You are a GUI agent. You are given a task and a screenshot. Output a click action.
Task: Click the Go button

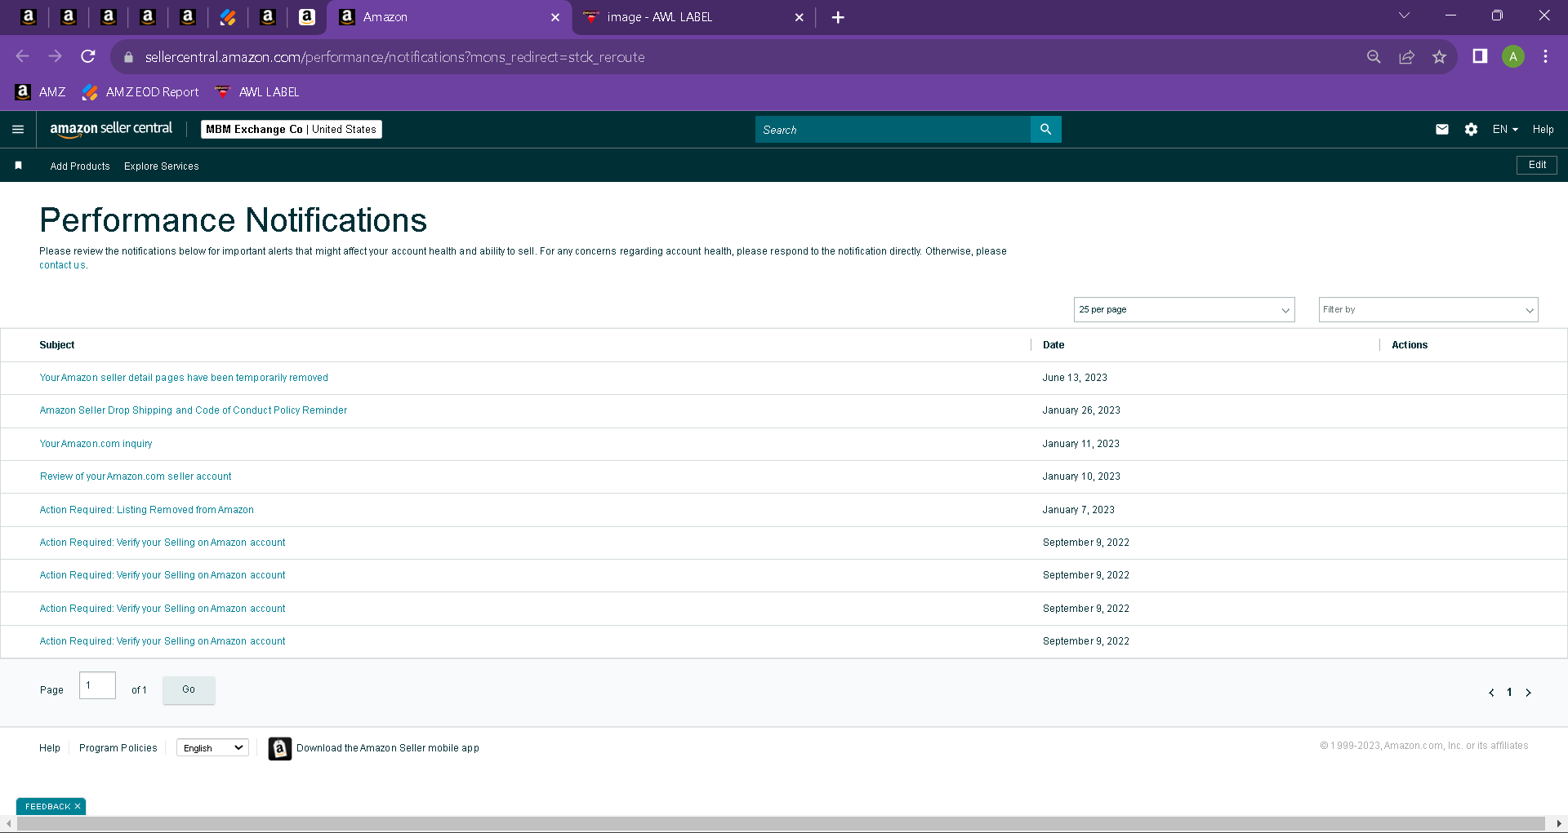(x=189, y=690)
